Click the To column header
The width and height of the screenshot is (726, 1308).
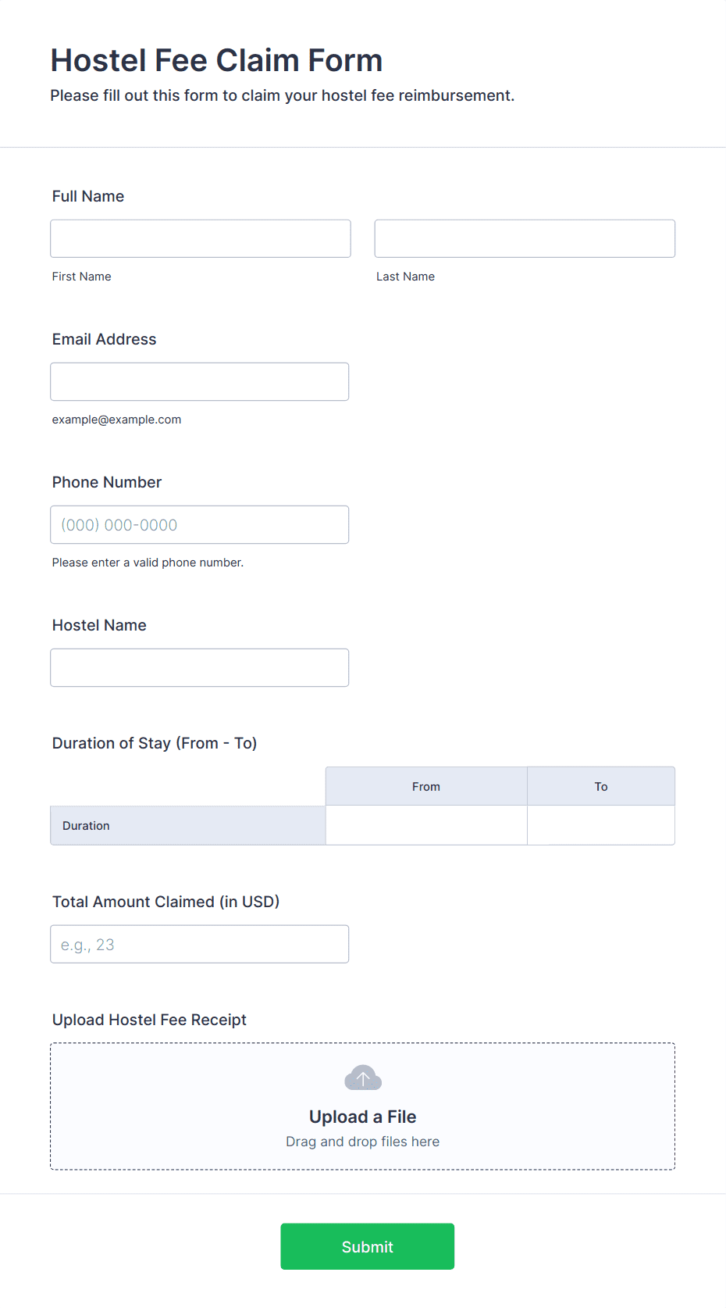[601, 786]
